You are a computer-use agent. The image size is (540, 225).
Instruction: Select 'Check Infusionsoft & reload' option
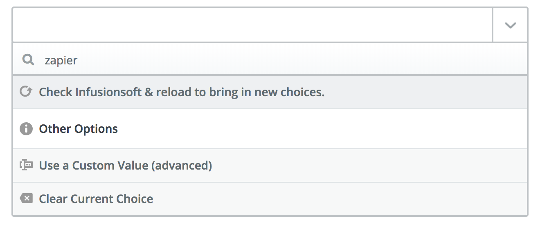pyautogui.click(x=270, y=92)
